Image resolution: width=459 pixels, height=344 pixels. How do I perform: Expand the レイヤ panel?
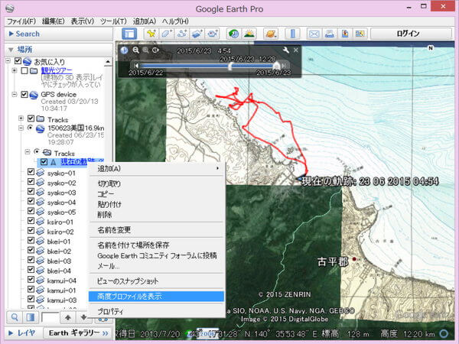tap(11, 333)
